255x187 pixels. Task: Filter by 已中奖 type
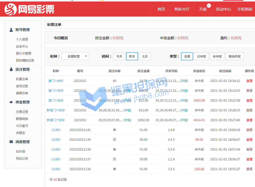[201, 56]
